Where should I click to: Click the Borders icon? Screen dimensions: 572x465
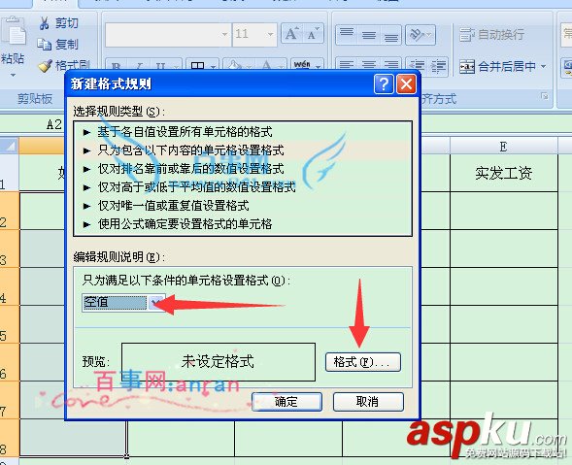[x=197, y=66]
